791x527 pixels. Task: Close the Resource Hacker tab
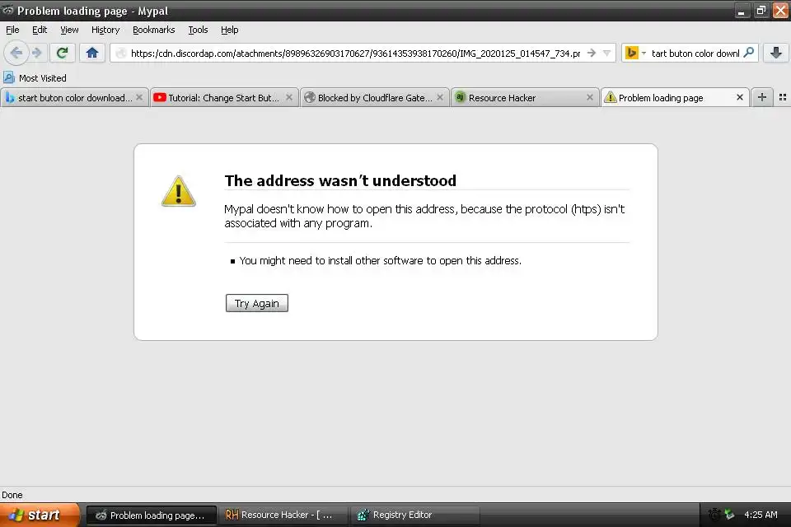(x=590, y=97)
